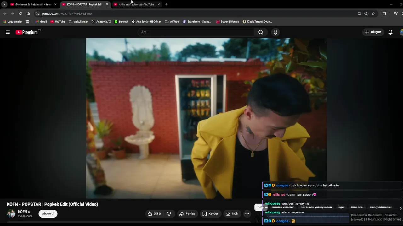Select the Tümü filter chip
403x226 pixels.
click(261, 207)
